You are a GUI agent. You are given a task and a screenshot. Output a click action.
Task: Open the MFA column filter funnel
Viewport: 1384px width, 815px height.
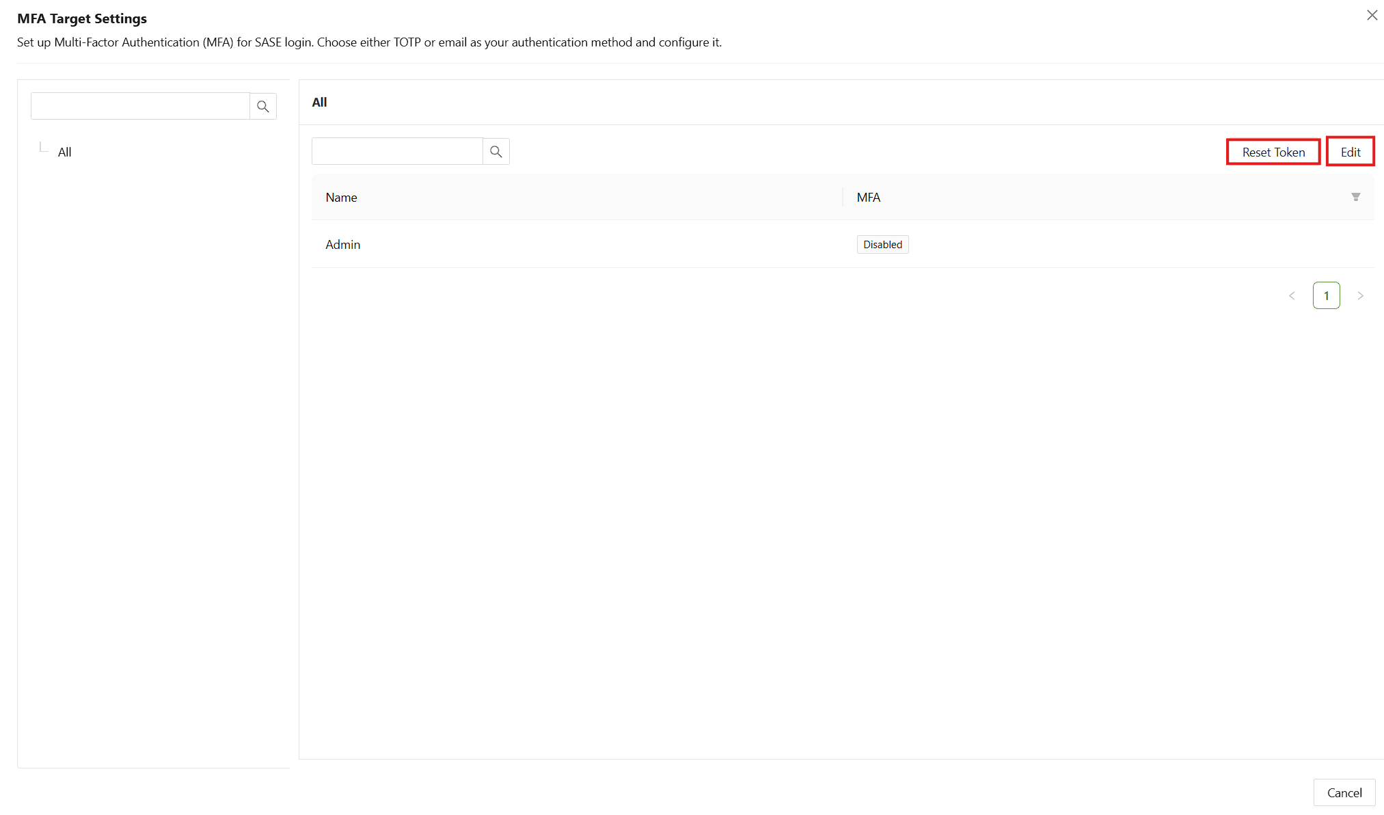(x=1356, y=197)
